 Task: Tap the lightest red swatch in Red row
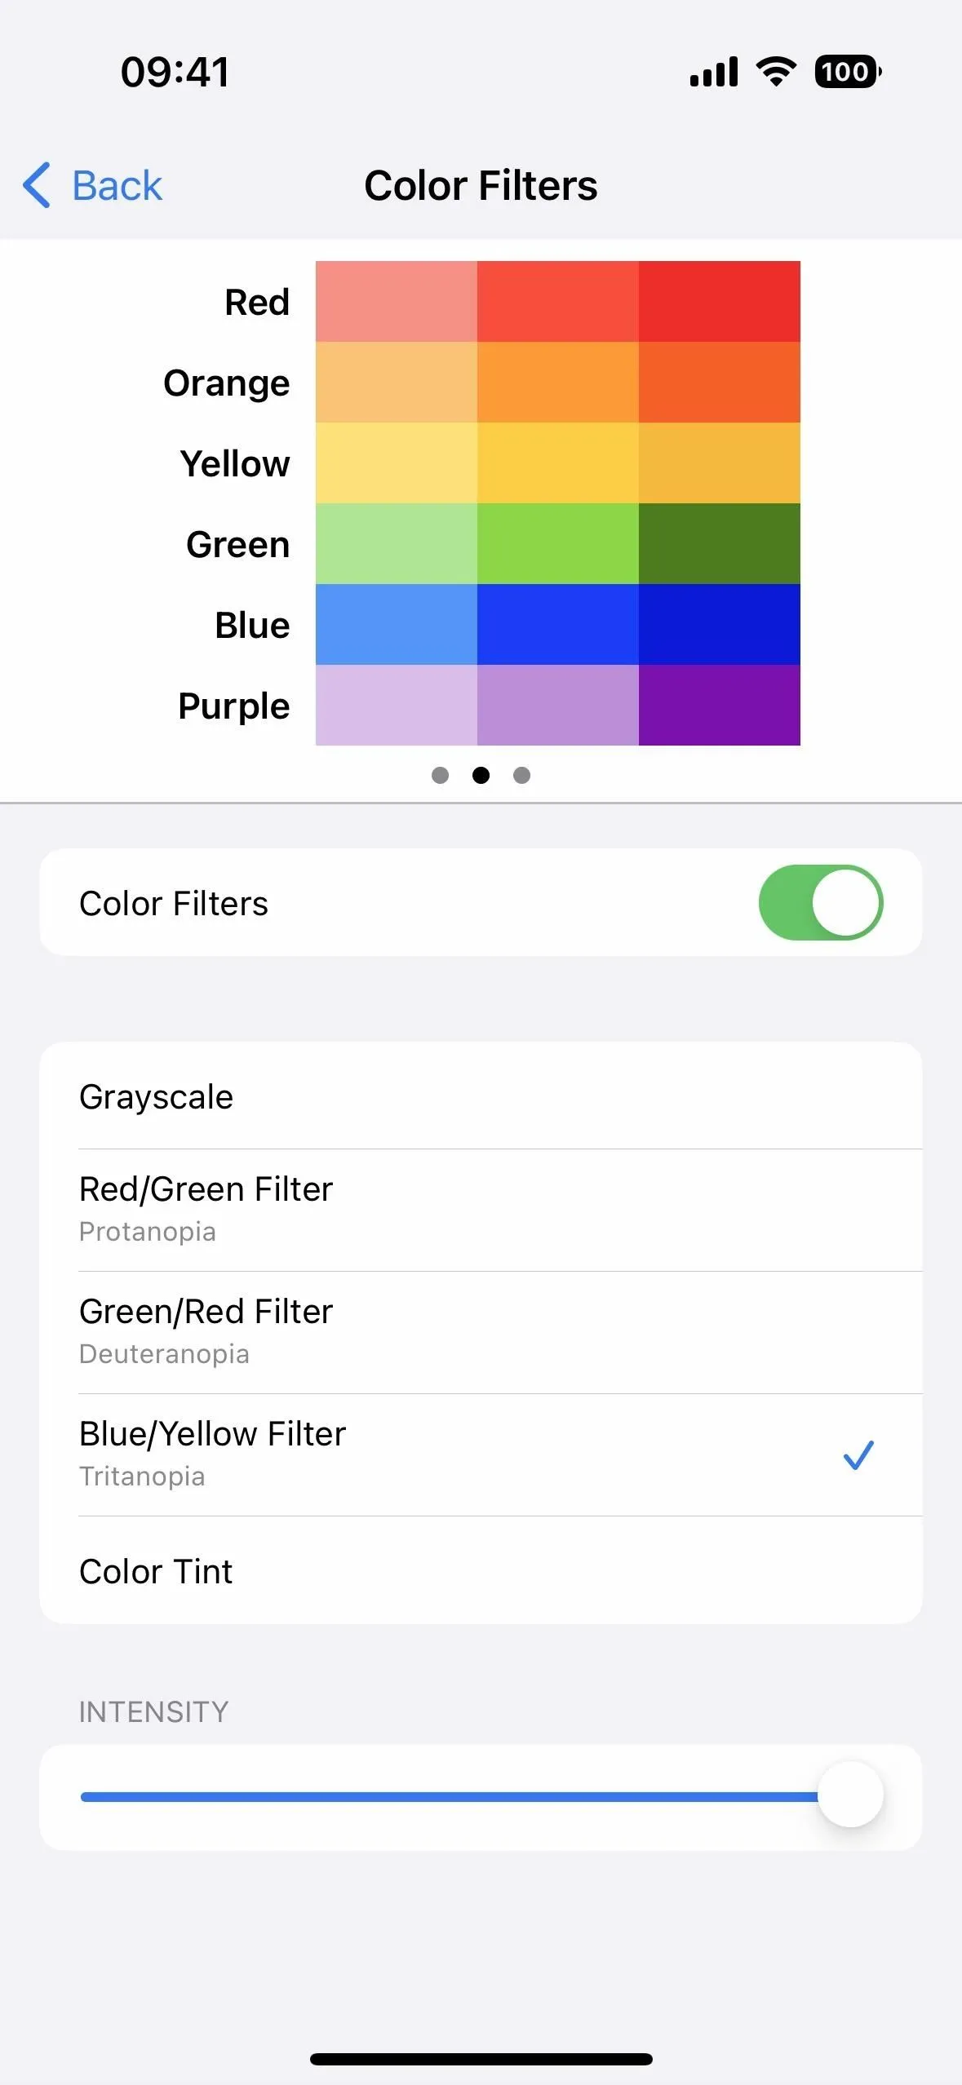(x=396, y=301)
